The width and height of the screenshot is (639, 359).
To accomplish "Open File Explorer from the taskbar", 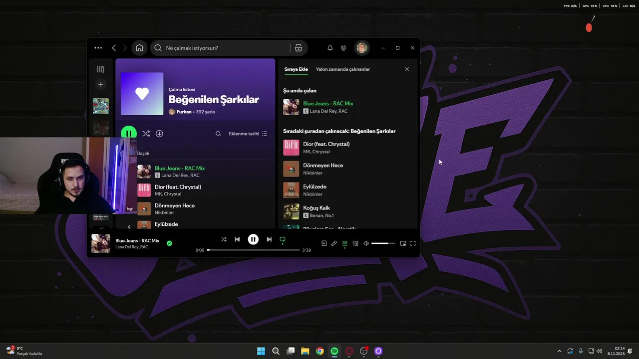I will [x=305, y=351].
